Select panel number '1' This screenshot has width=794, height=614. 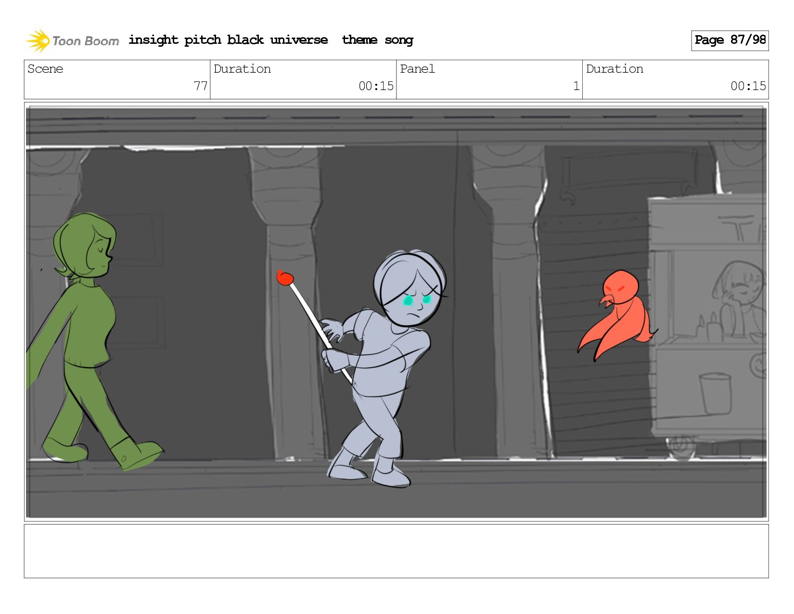(576, 86)
